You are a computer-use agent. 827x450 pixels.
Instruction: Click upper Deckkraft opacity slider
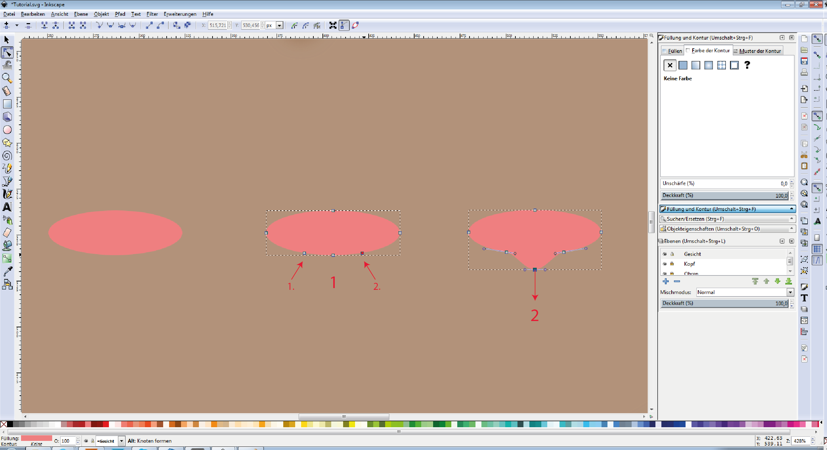[724, 195]
